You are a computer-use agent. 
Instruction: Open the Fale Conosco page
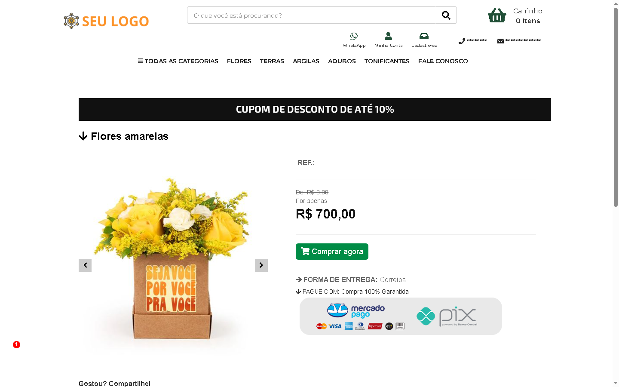click(x=443, y=61)
